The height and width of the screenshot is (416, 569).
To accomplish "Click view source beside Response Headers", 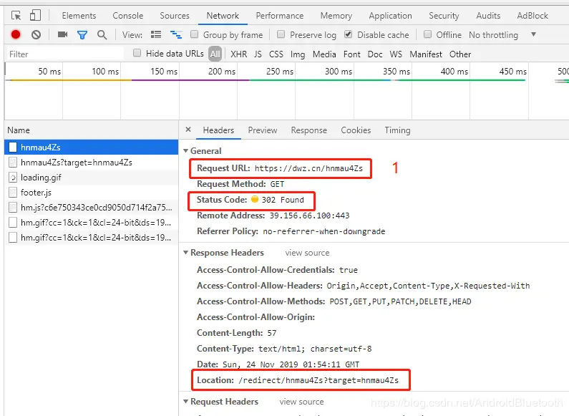I will point(307,253).
